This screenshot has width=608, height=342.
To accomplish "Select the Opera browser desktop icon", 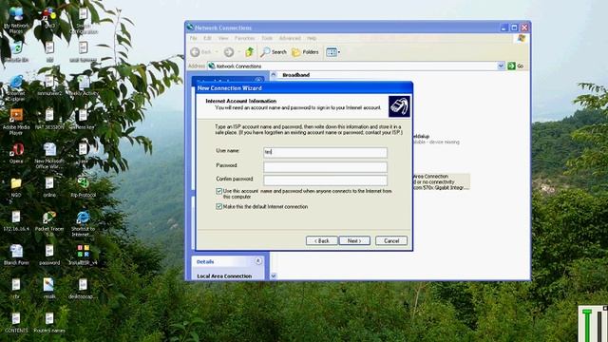I will coord(16,153).
